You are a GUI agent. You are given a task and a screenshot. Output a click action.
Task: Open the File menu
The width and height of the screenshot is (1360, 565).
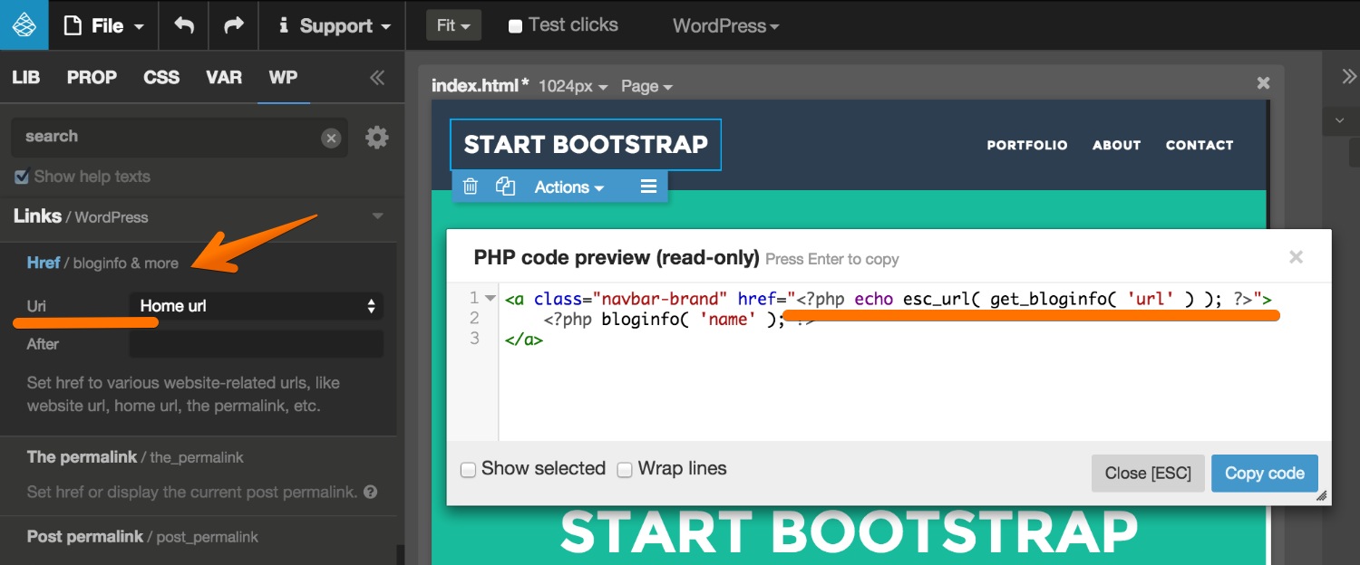(103, 25)
